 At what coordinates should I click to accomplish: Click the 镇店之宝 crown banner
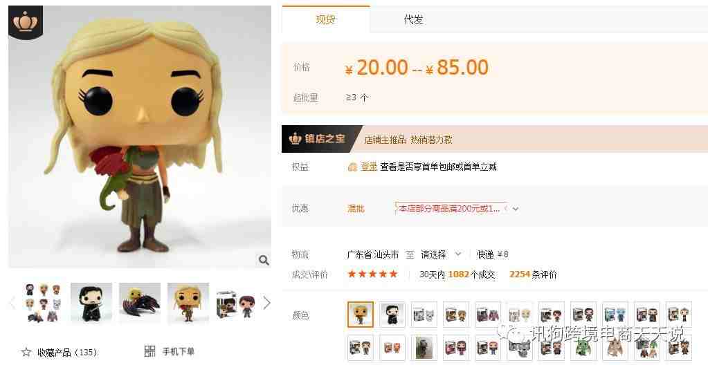click(322, 139)
